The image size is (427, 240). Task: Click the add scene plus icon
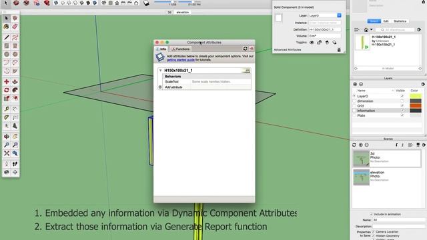[360, 145]
